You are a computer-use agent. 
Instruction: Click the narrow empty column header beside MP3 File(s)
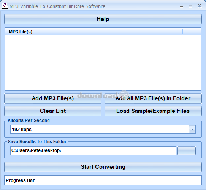[192, 32]
